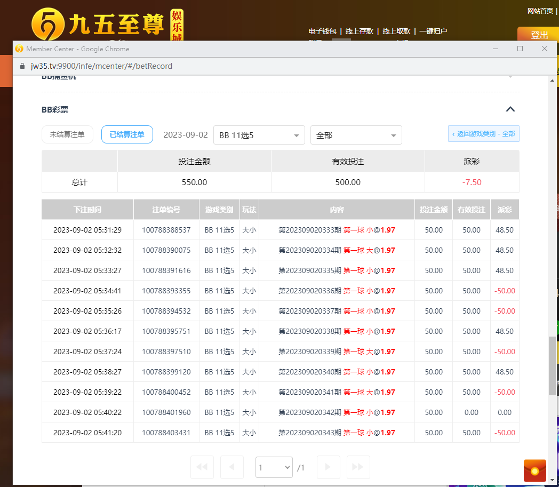Click the 登出 logout button
The width and height of the screenshot is (559, 487).
click(x=539, y=35)
